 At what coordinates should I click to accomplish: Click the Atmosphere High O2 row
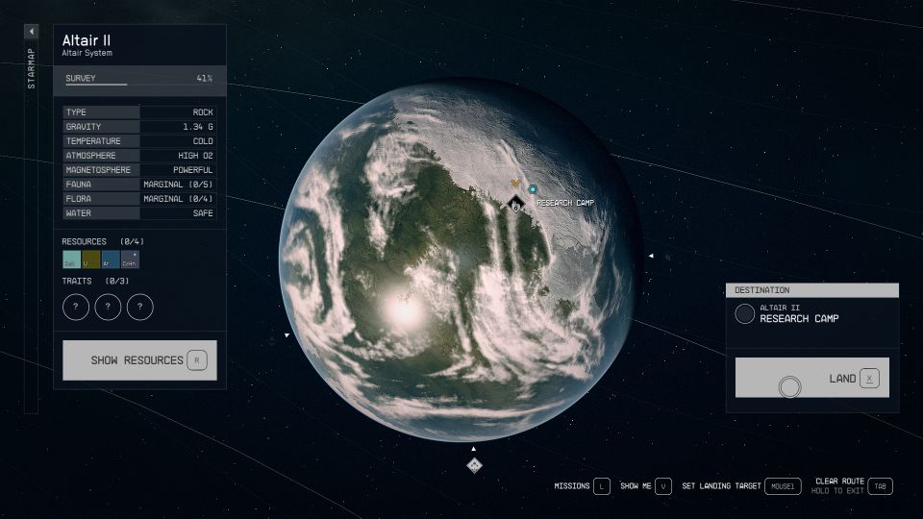(139, 156)
